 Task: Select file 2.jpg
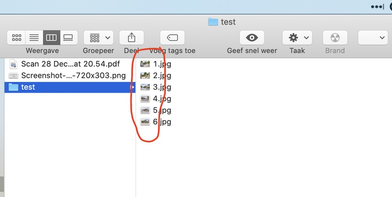pyautogui.click(x=162, y=75)
